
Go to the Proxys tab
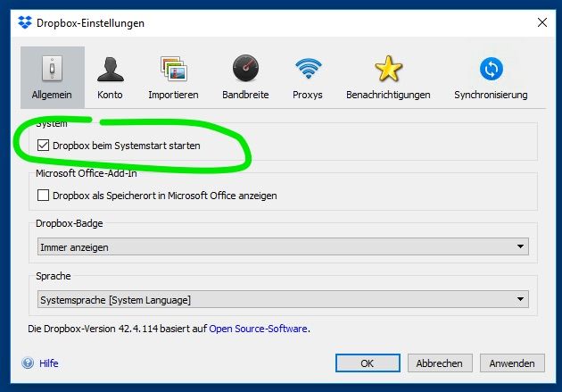point(308,77)
